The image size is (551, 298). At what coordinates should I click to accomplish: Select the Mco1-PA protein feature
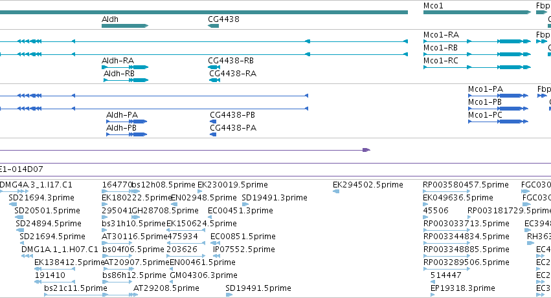[498, 96]
